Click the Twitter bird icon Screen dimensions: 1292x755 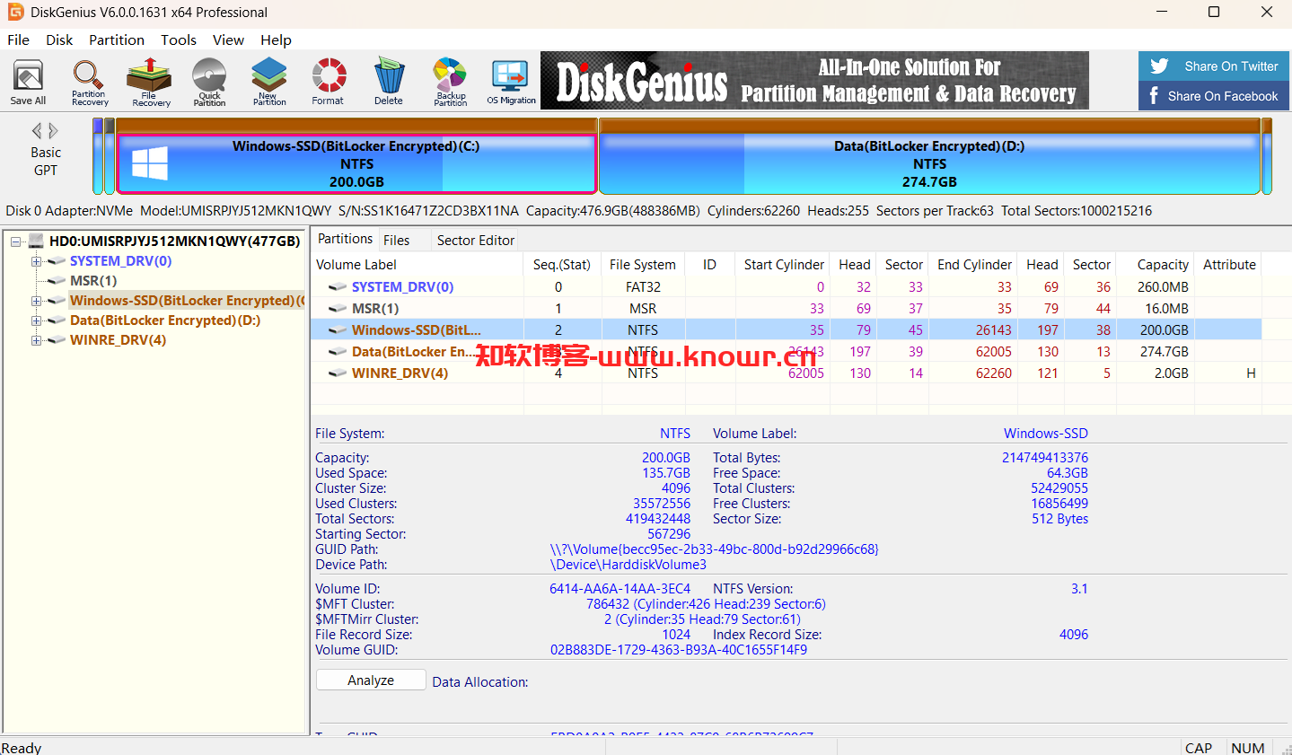[1159, 66]
